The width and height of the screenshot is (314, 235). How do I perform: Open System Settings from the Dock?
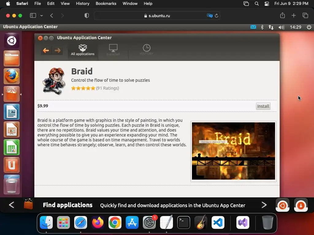pyautogui.click(x=149, y=222)
